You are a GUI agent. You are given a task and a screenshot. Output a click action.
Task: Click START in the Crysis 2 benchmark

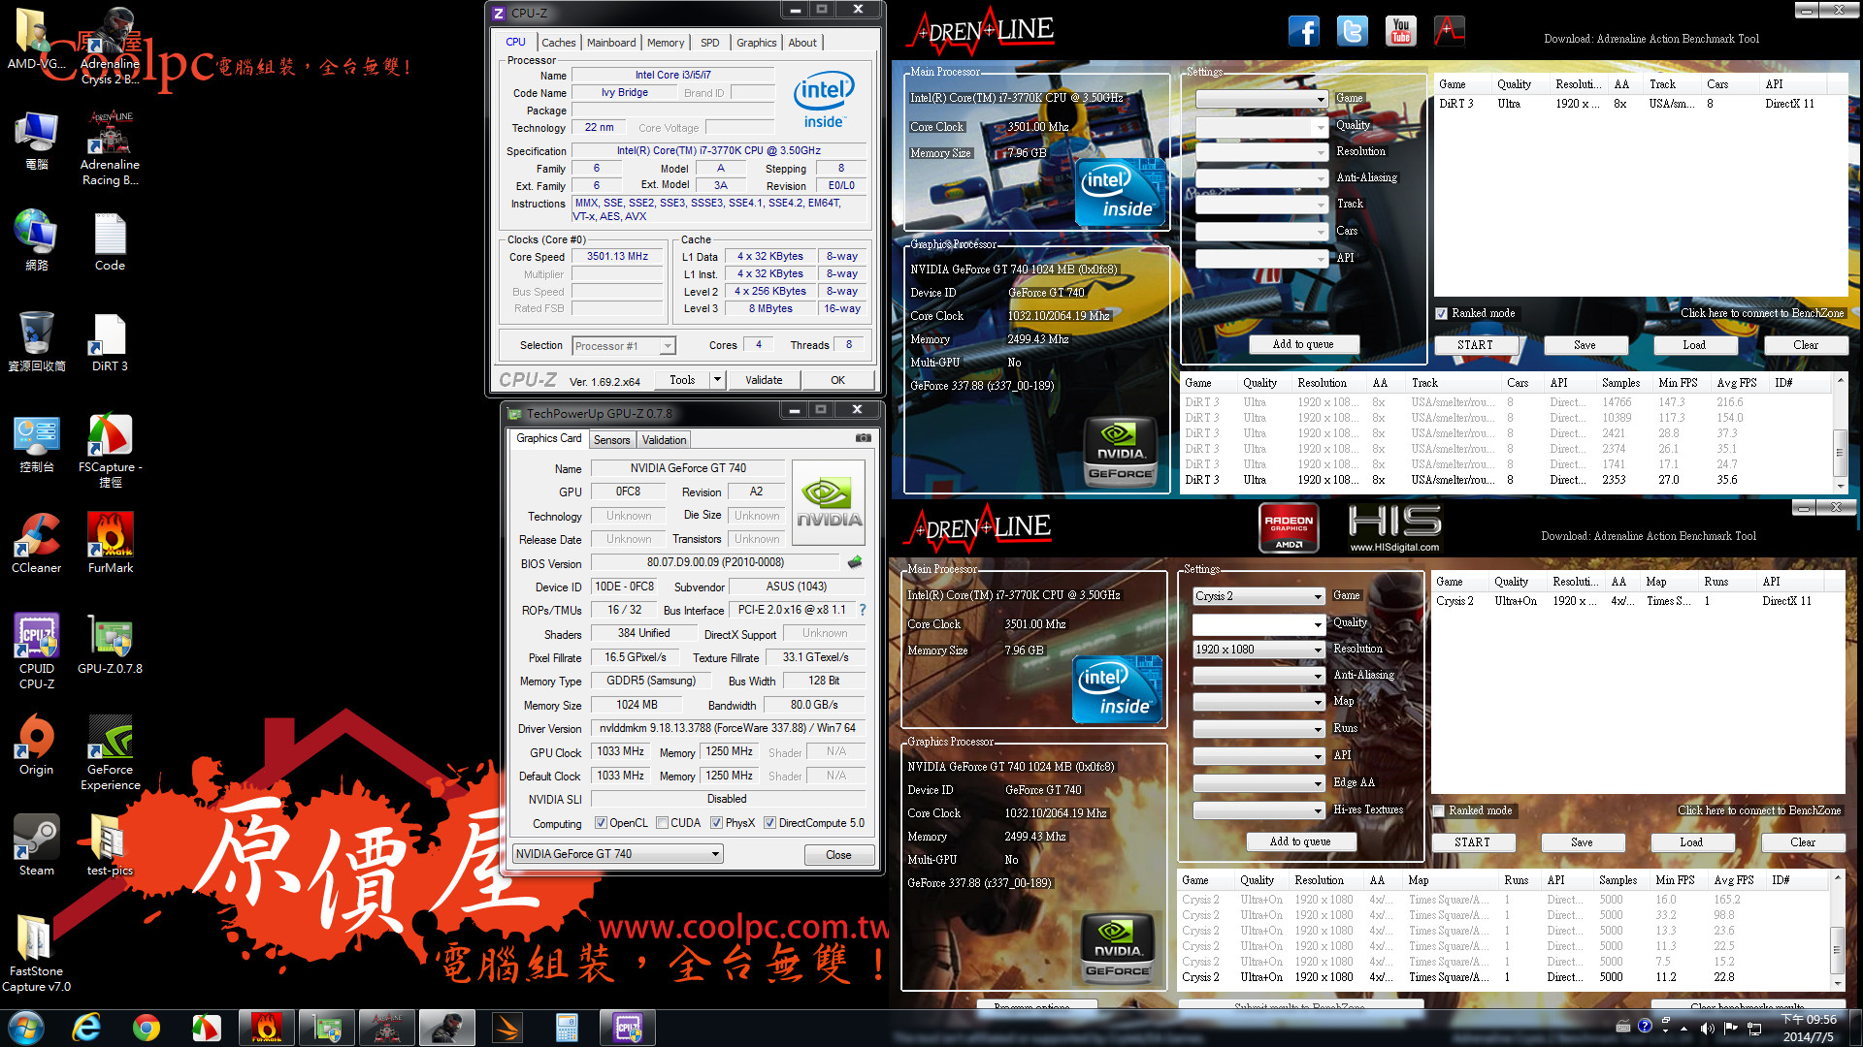[x=1472, y=842]
